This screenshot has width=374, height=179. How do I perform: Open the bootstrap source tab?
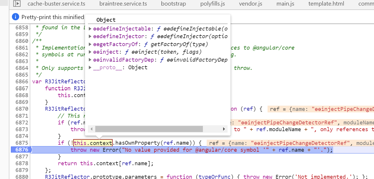pos(173,4)
